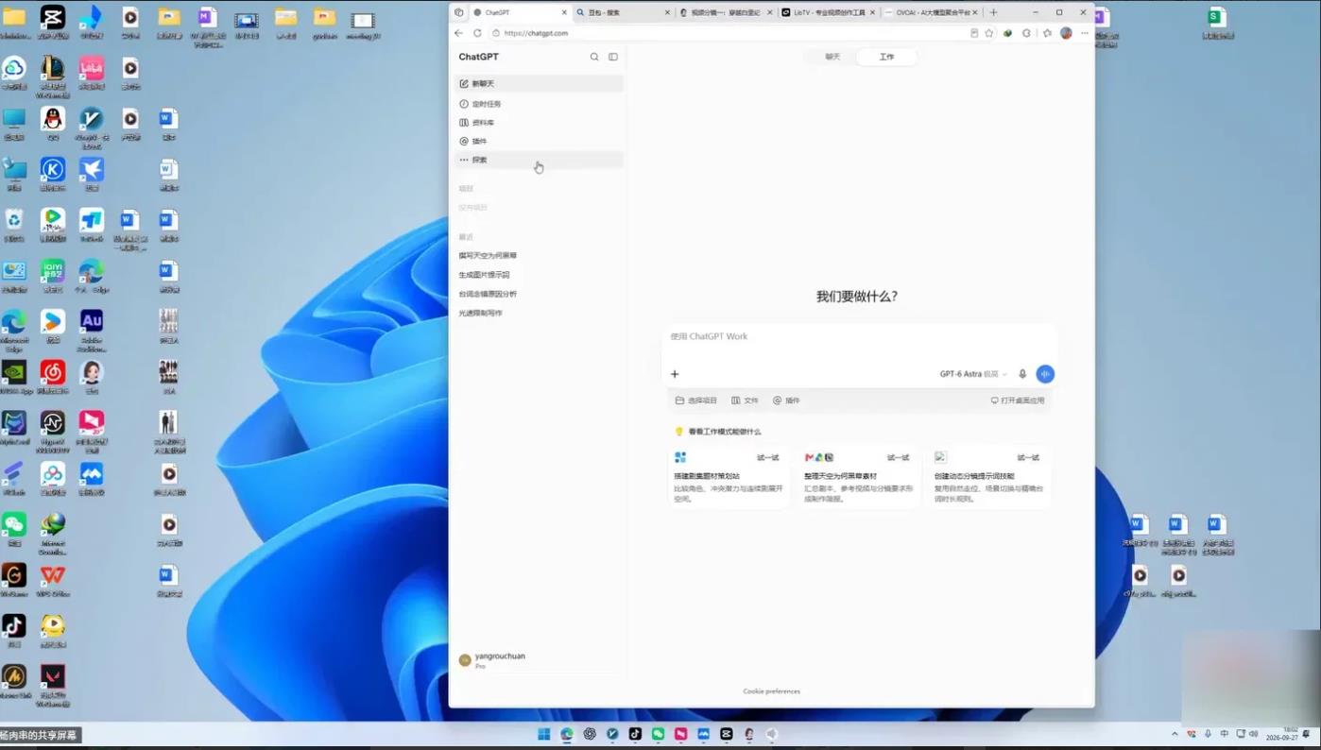
Task: Start a new chat via 新聊天
Action: pyautogui.click(x=539, y=84)
